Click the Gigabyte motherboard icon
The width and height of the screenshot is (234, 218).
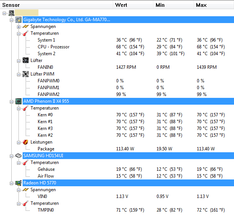[x=18, y=20]
